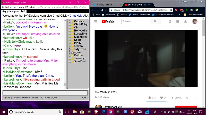206x115 pixels.
Task: Open Task View on taskbar
Action: [x=67, y=112]
